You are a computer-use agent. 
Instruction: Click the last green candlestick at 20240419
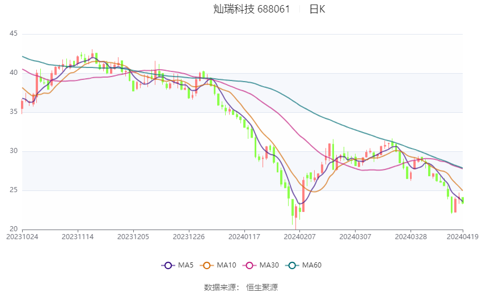point(463,200)
